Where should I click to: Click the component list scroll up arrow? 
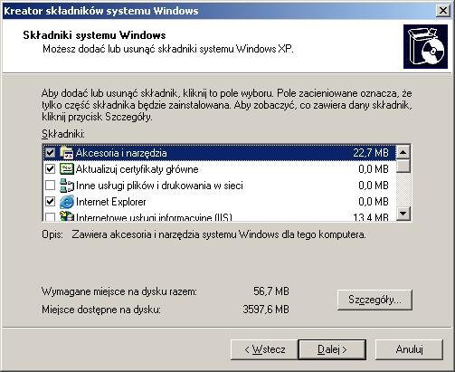point(403,152)
